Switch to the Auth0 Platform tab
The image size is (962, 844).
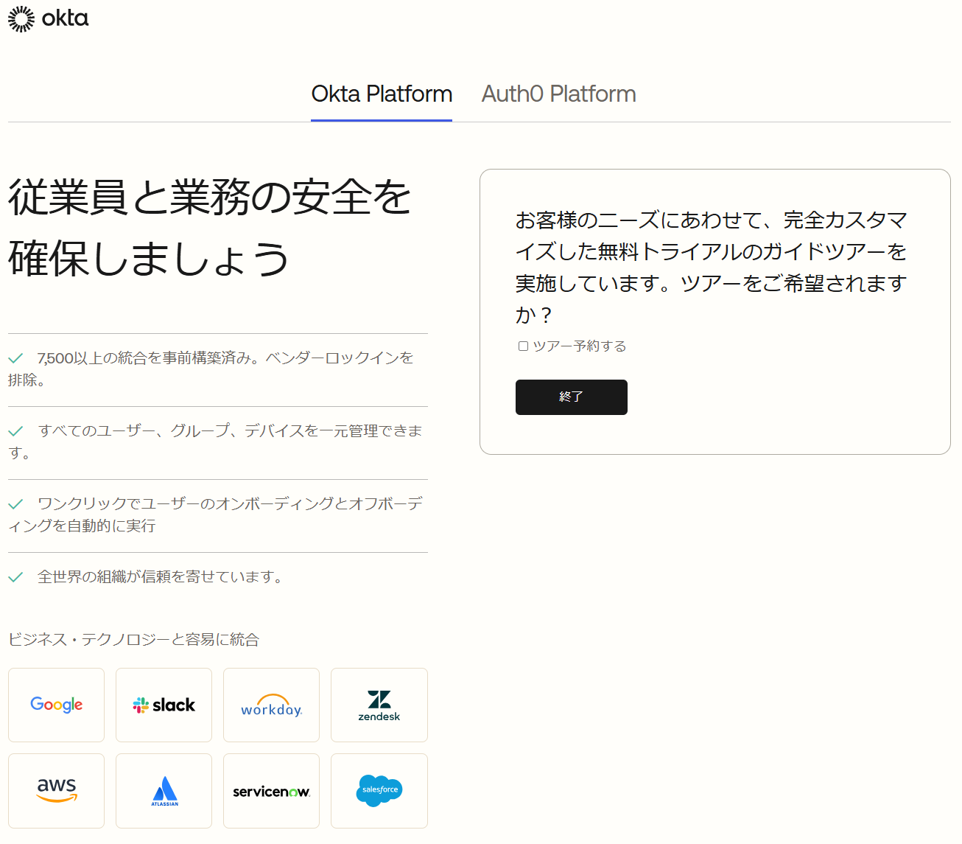click(558, 94)
